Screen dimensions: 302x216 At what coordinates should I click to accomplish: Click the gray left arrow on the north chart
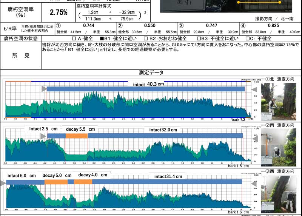pyautogui.click(x=44, y=89)
